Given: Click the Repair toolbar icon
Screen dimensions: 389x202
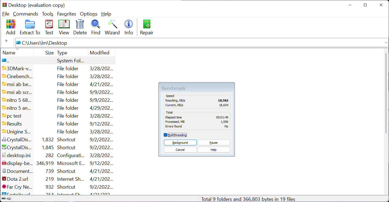Looking at the screenshot, I should (x=147, y=24).
